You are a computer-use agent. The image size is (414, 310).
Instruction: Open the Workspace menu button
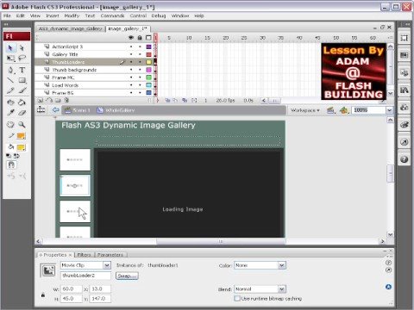[304, 110]
